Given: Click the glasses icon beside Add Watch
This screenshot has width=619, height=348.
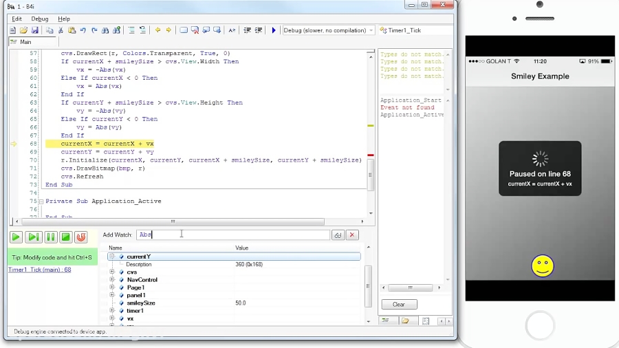Looking at the screenshot, I should coord(338,235).
